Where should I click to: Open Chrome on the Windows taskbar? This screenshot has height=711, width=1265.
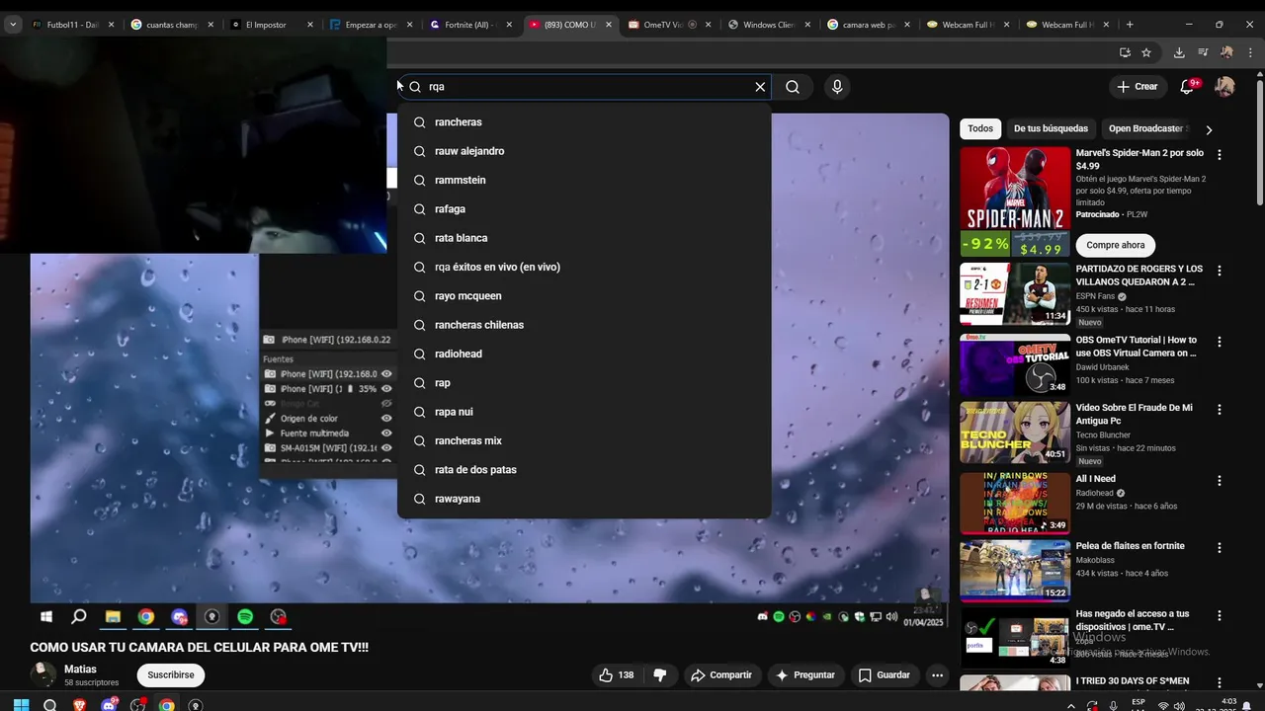pos(167,705)
